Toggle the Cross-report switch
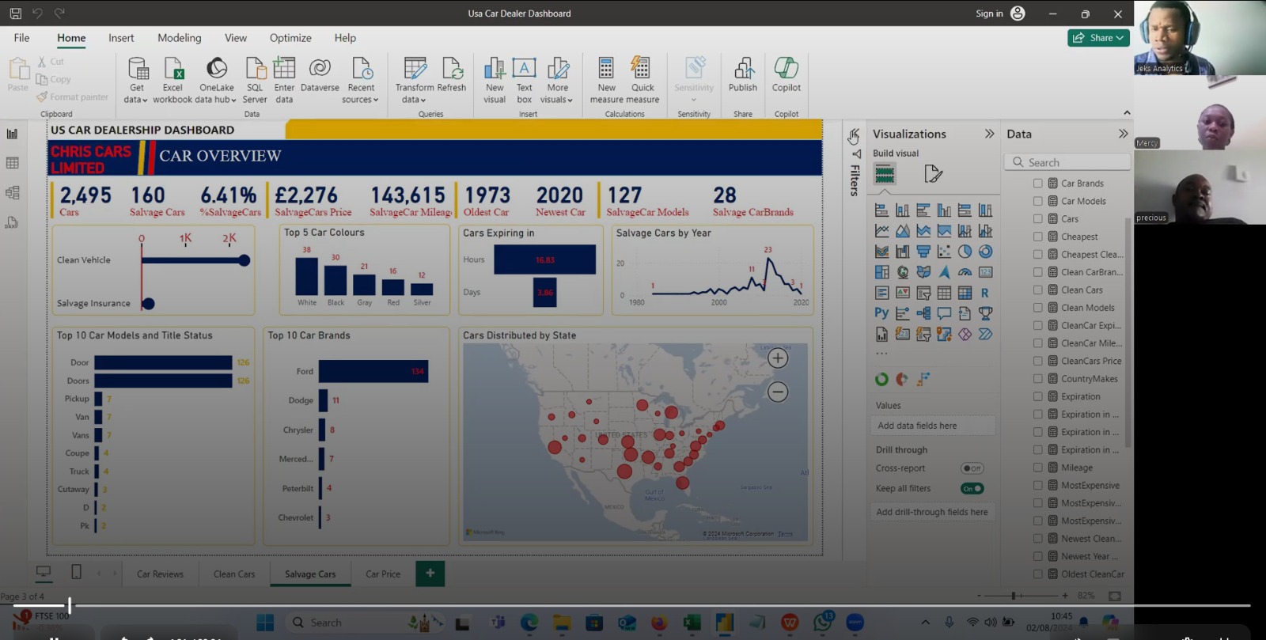The height and width of the screenshot is (640, 1266). click(972, 468)
